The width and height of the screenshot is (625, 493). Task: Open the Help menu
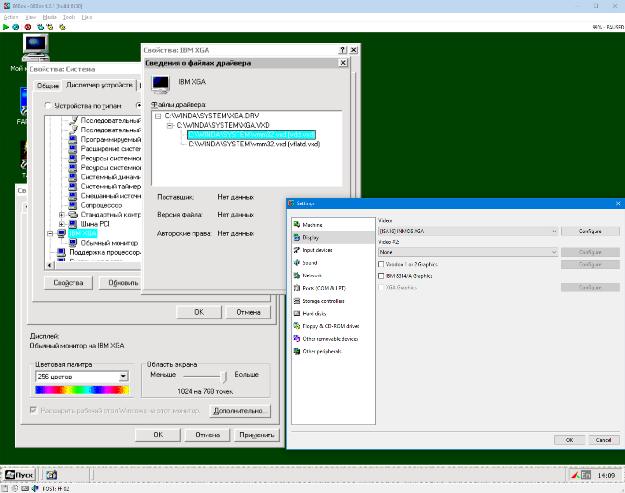pos(87,17)
